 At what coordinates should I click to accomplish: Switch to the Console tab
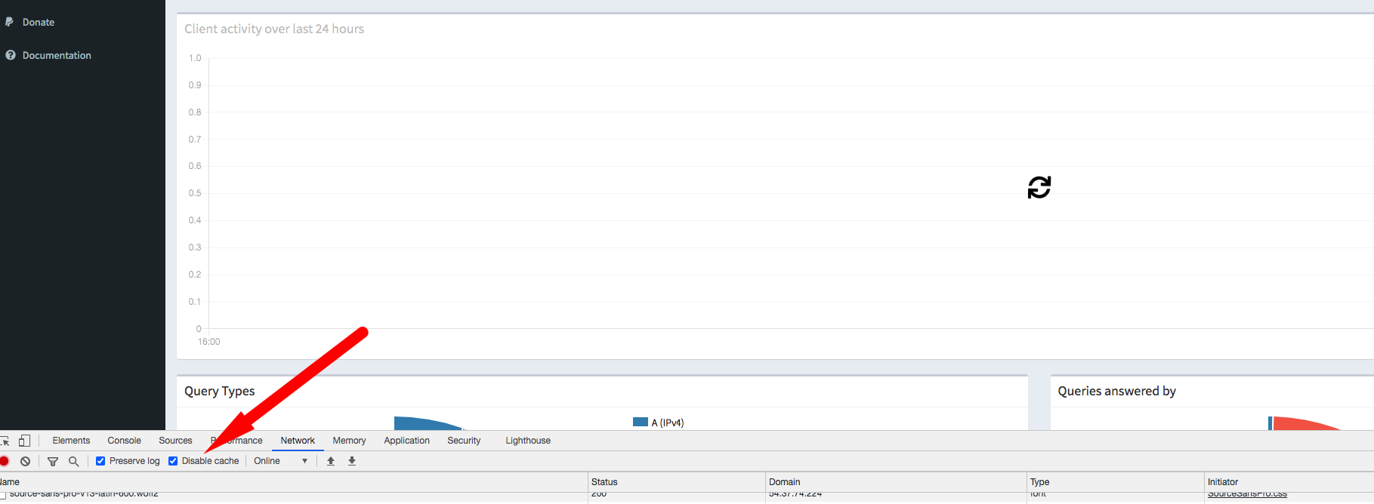point(124,441)
